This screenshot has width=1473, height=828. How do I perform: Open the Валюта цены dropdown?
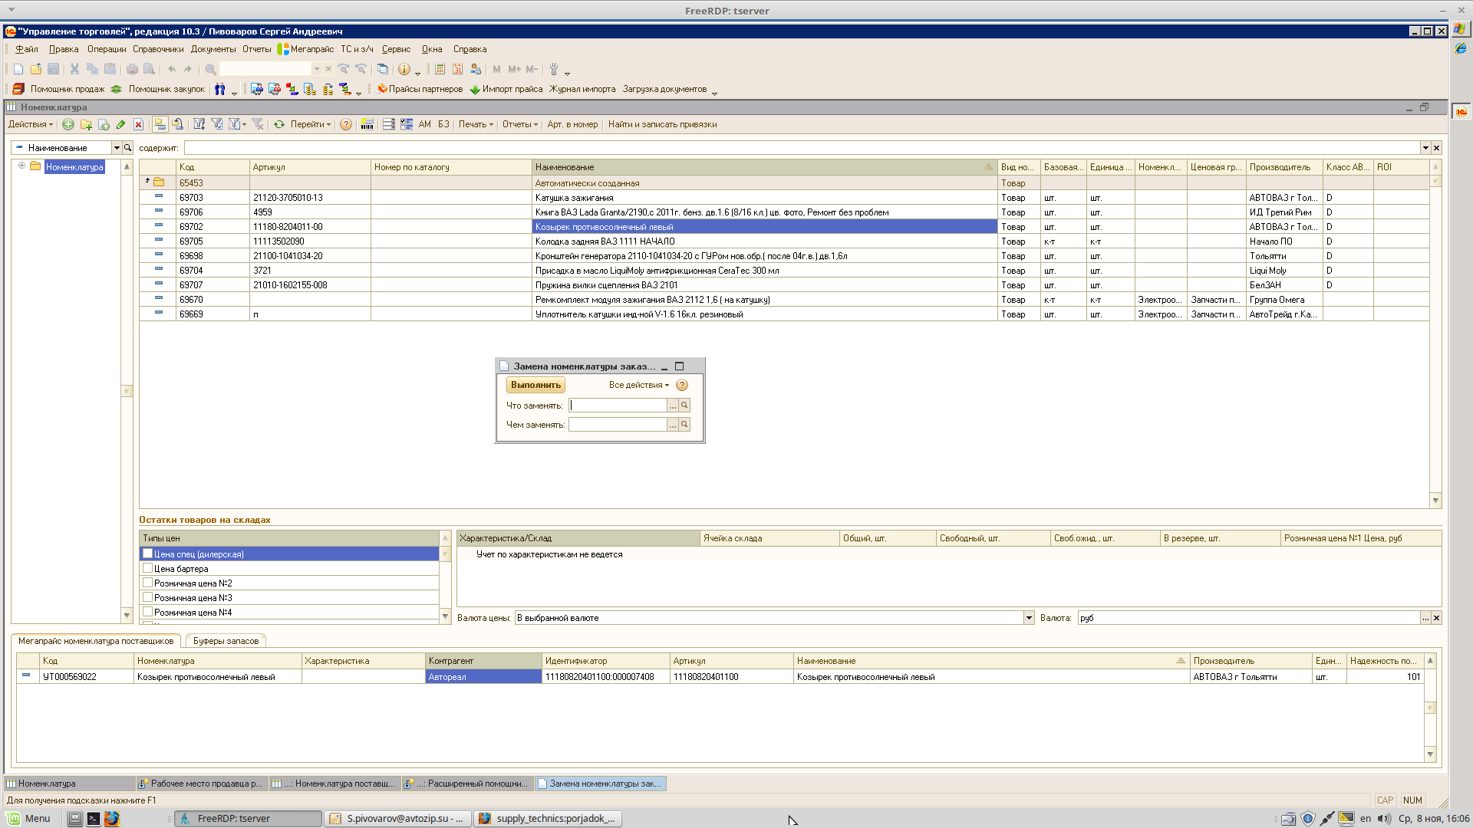(x=1029, y=618)
